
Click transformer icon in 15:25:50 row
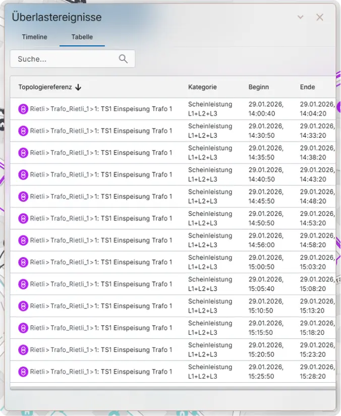pos(23,372)
